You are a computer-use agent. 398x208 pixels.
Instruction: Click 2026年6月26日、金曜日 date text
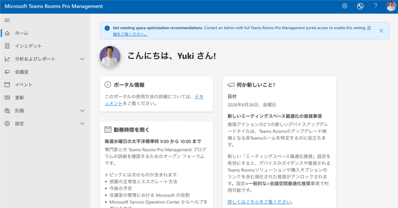(x=252, y=105)
